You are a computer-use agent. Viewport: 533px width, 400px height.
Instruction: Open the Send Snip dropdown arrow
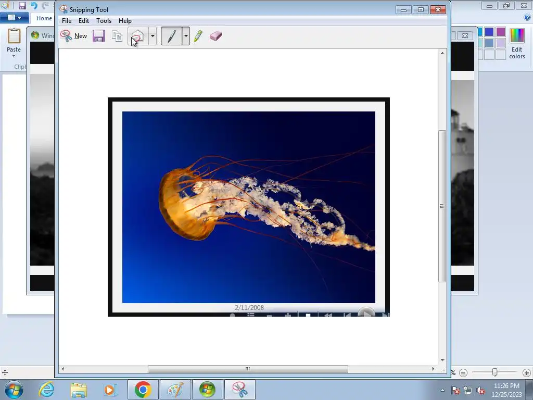(x=153, y=36)
